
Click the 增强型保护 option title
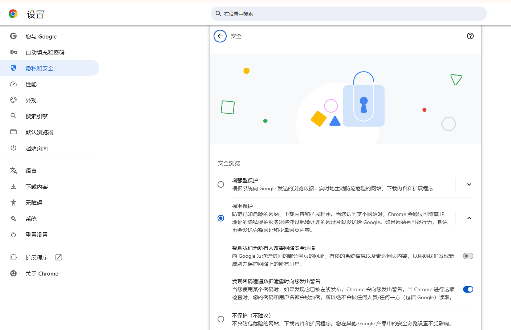245,180
